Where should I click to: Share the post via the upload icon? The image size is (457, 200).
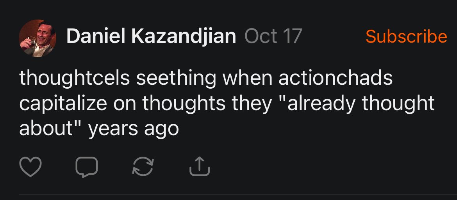(200, 166)
